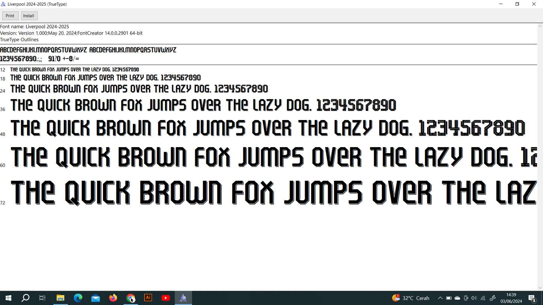Open the volume control in the tray
543x305 pixels.
(474, 298)
